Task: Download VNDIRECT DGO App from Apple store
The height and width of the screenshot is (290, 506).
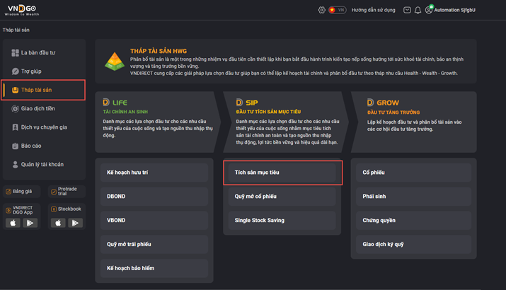Action: (x=13, y=223)
